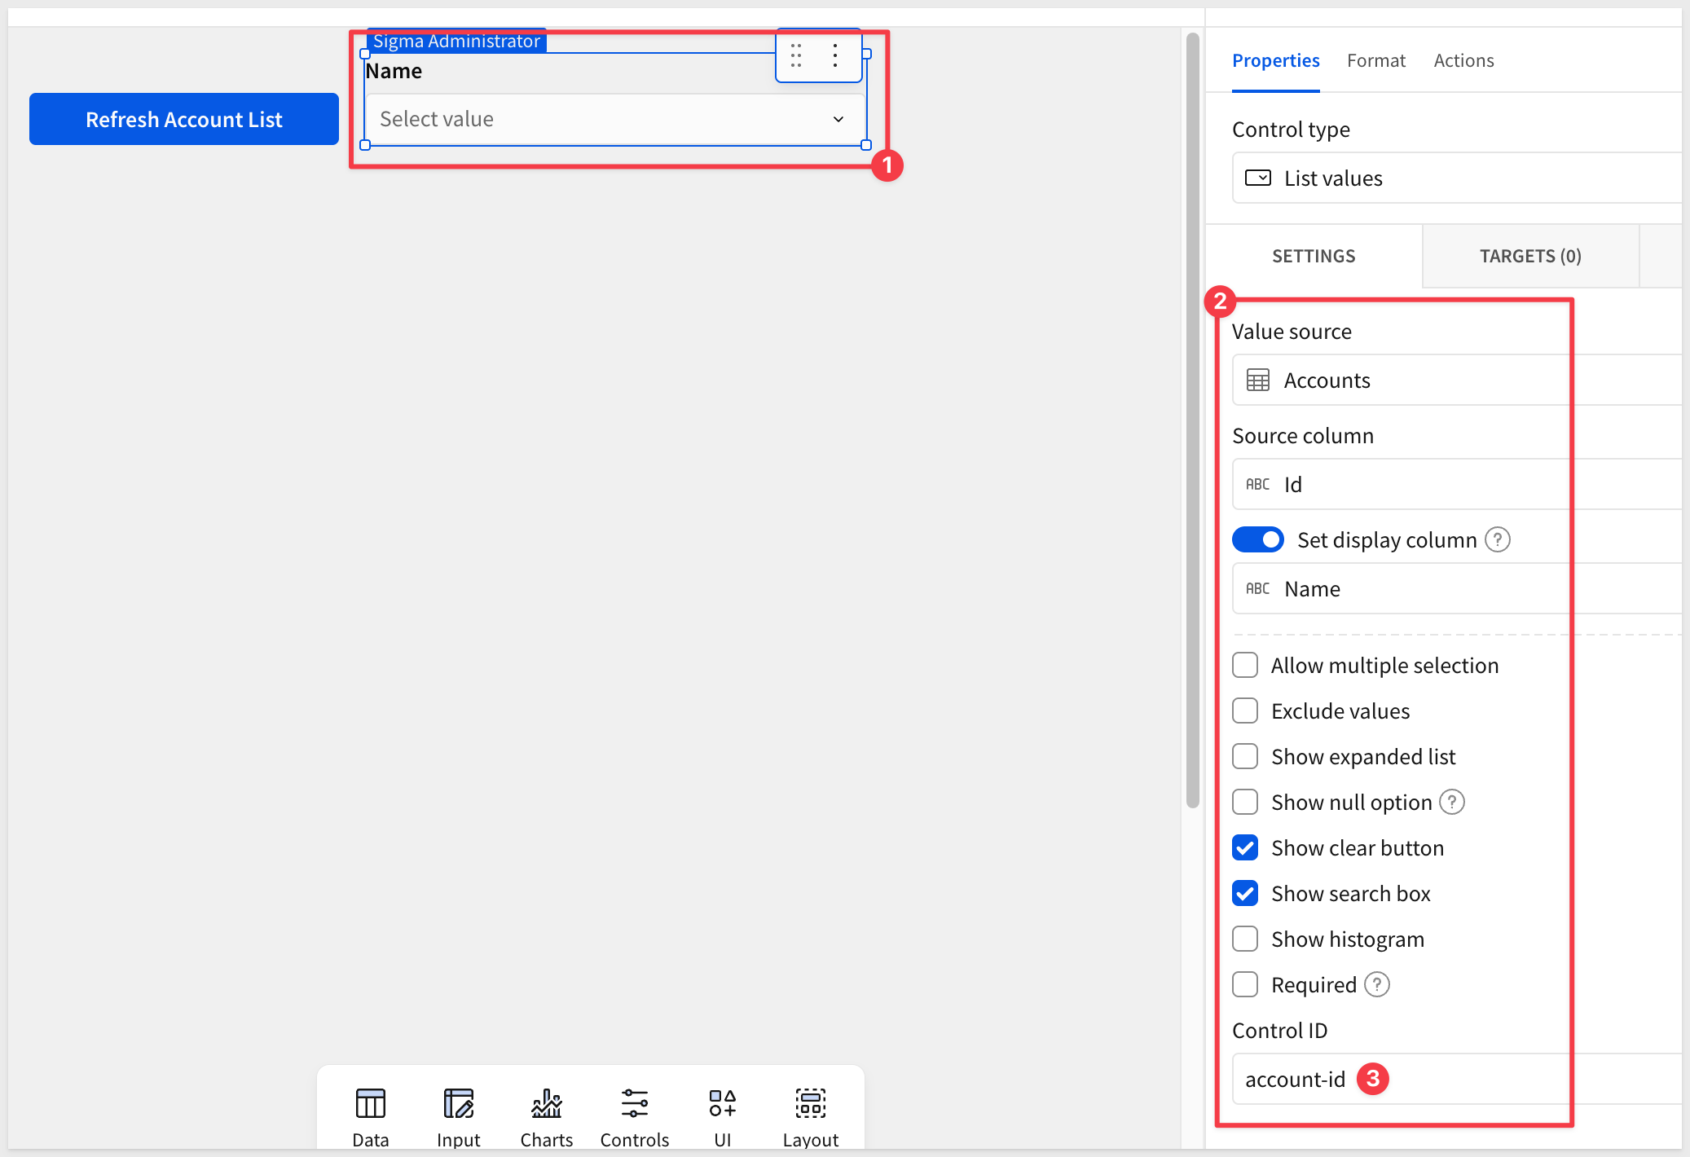The image size is (1690, 1157).
Task: Open the Controls elements icon
Action: coord(634,1105)
